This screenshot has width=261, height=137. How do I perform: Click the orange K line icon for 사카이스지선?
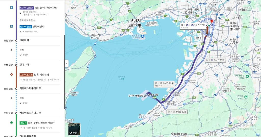point(11,74)
